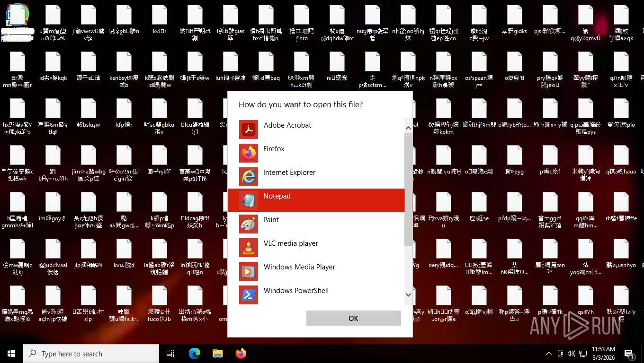The image size is (644, 363).
Task: Pick the Windows PowerShell icon
Action: 249,294
